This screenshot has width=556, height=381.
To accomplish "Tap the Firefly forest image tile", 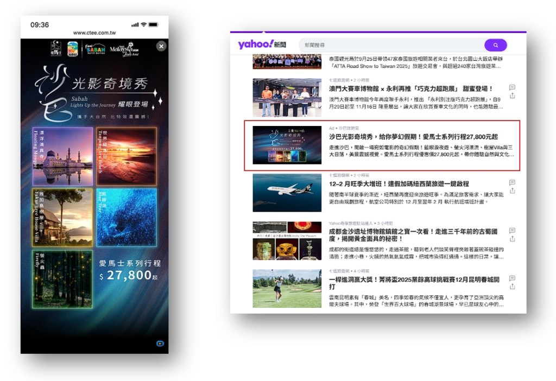I will pos(62,278).
